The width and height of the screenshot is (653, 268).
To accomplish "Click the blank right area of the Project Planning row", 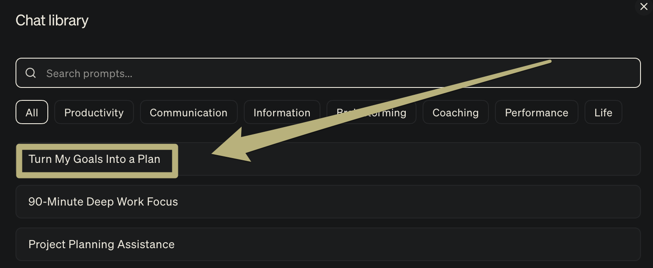I will pyautogui.click(x=474, y=244).
